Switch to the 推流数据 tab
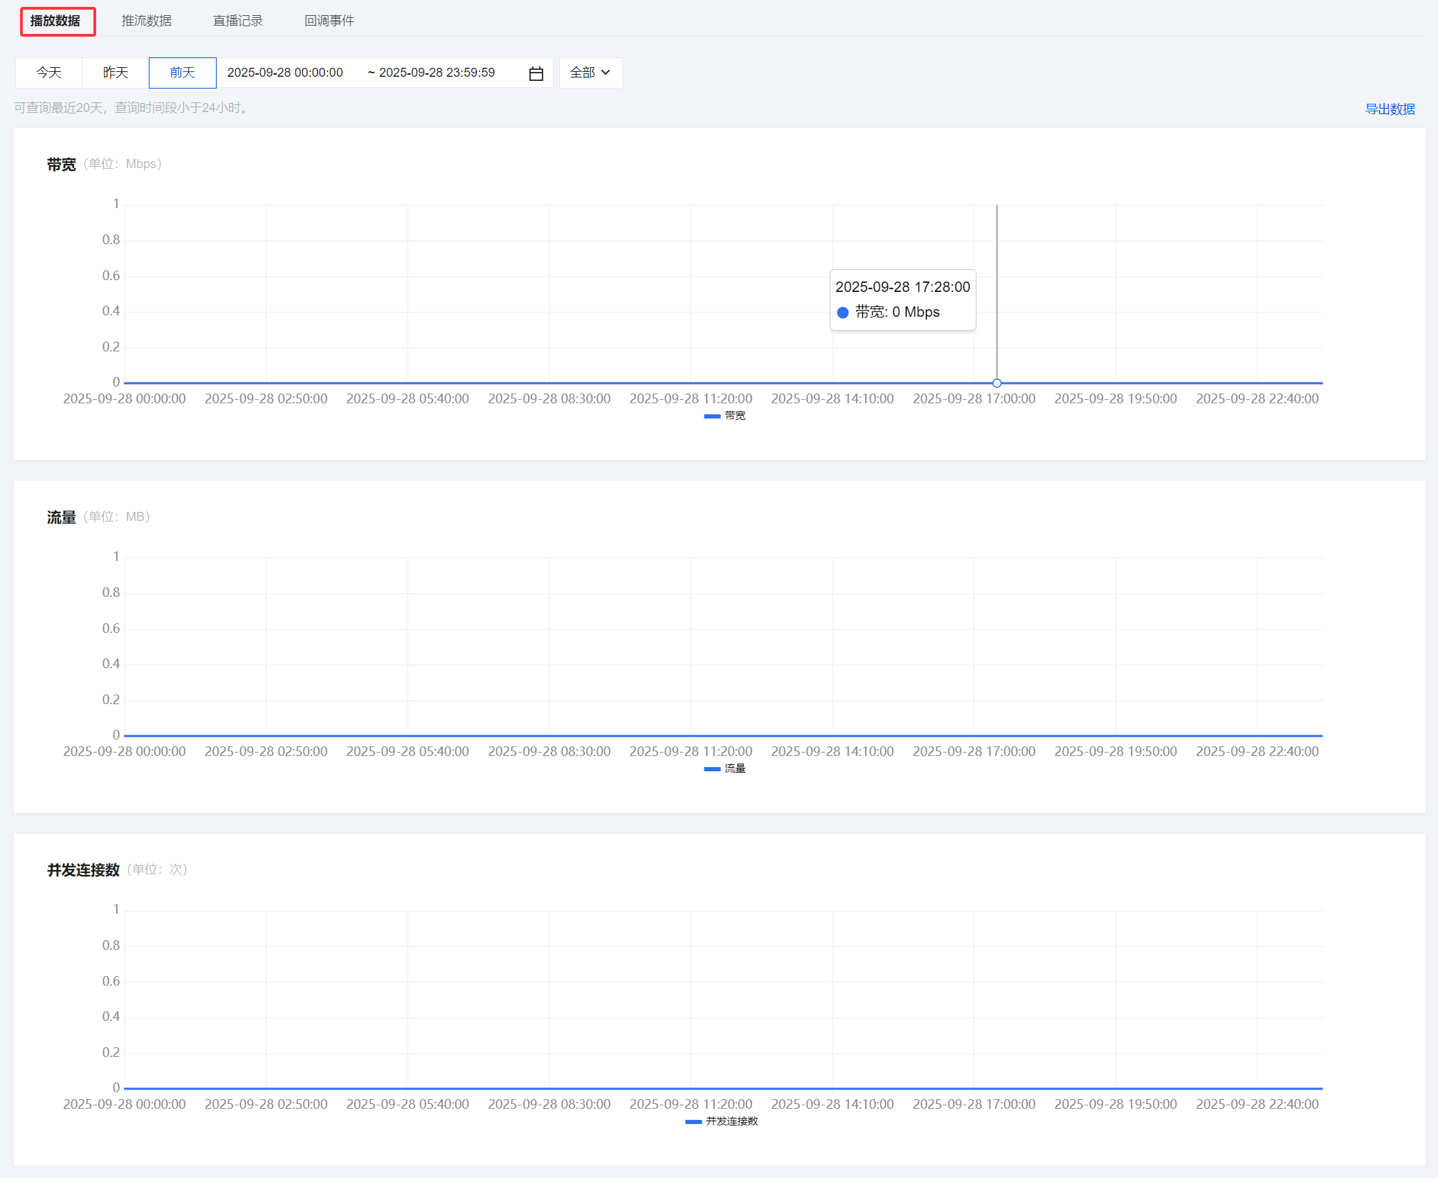1438x1178 pixels. click(147, 21)
